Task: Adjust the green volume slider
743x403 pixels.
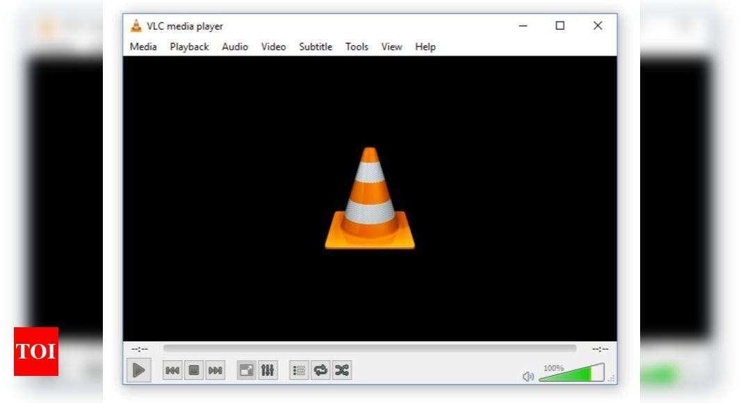Action: point(571,372)
